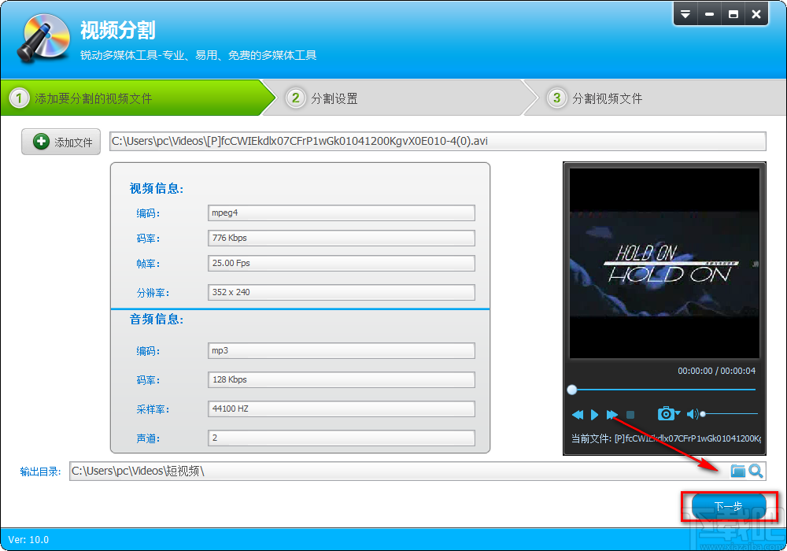Select step 3 分割视频文件 tab
Viewport: 787px width, 551px height.
(x=655, y=98)
